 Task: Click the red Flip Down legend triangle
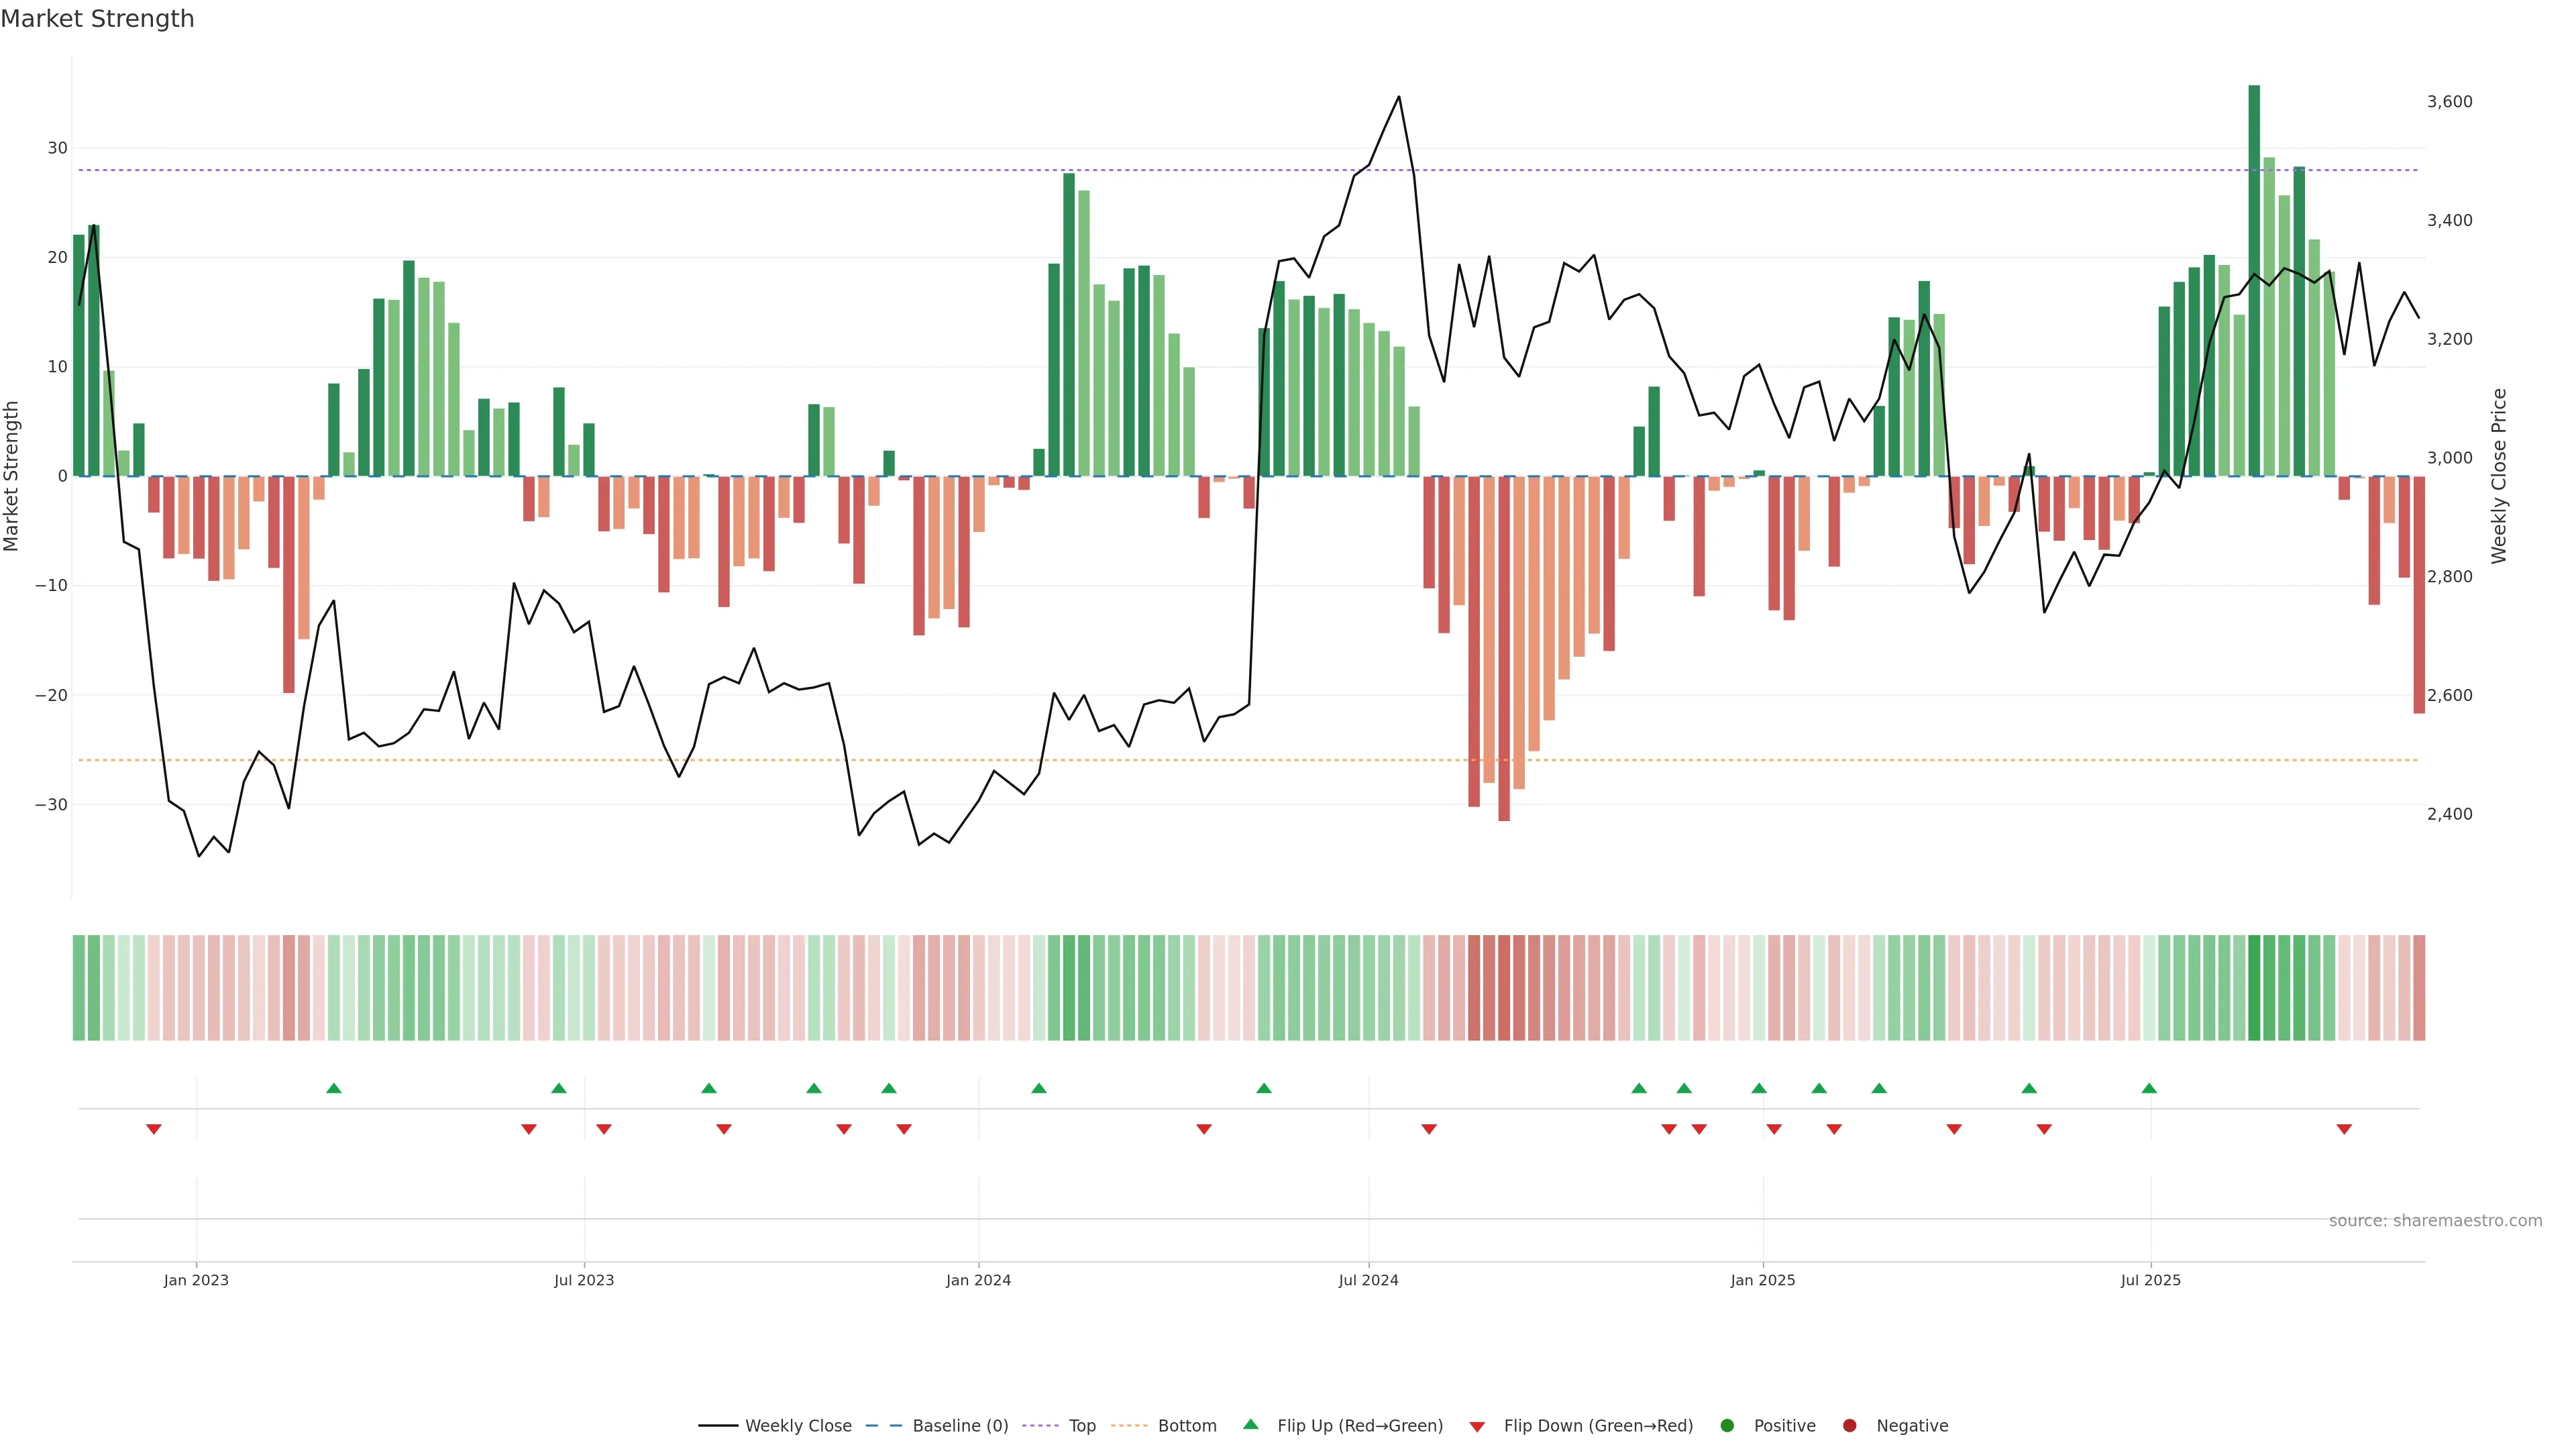point(1477,1426)
